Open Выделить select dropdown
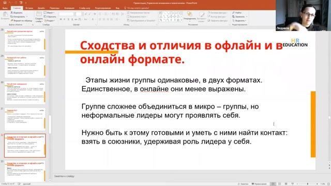The height and width of the screenshot is (186, 331). coord(239,21)
